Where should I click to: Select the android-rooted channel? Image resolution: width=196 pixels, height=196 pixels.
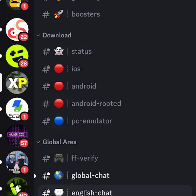115,104
